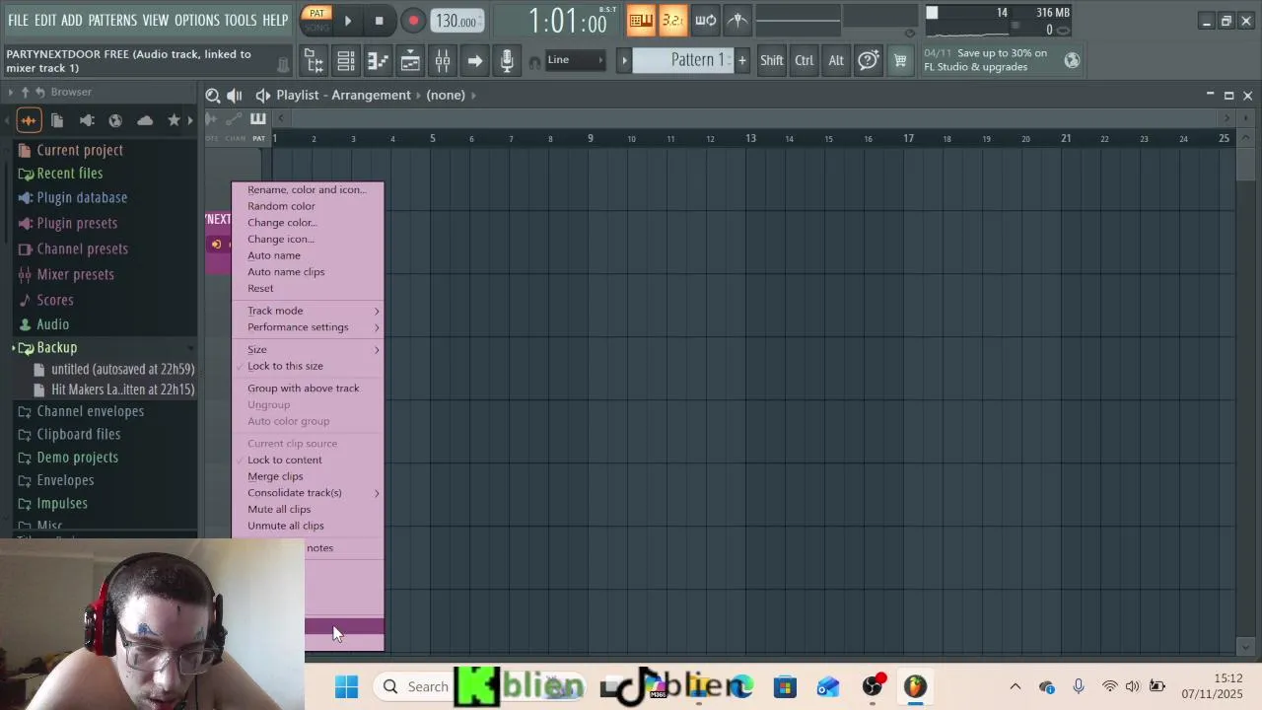Go back with Browser undo arrow
Image resolution: width=1262 pixels, height=710 pixels.
pyautogui.click(x=40, y=92)
